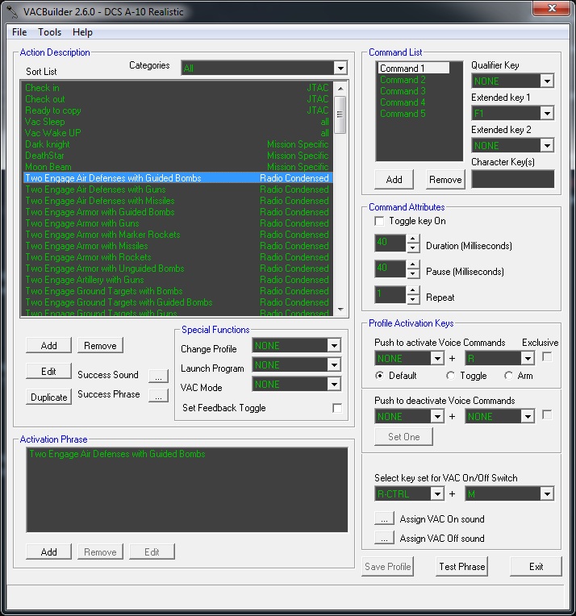Click the Remove button under Command List
The width and height of the screenshot is (576, 616).
(445, 180)
